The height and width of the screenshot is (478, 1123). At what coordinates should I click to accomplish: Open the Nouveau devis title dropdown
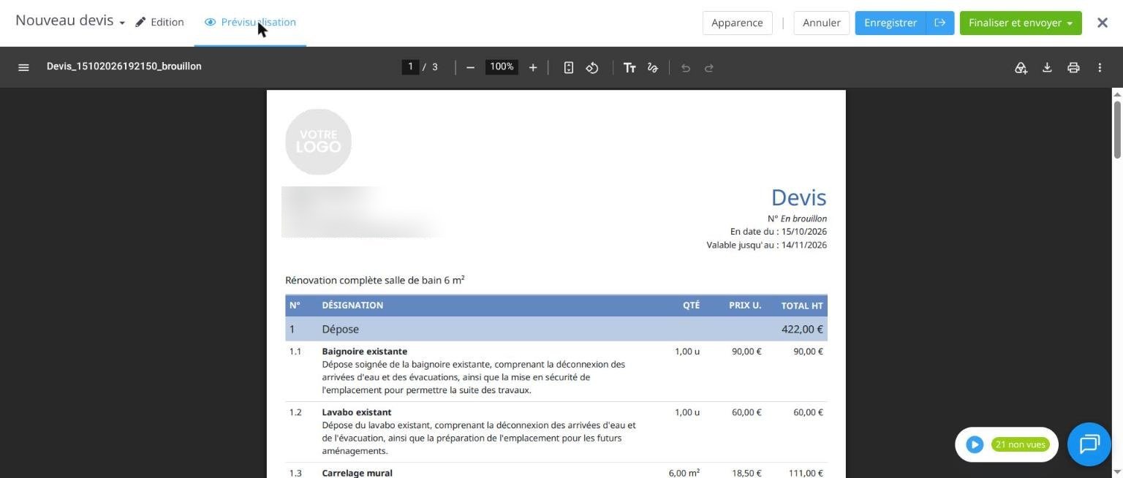click(x=122, y=23)
